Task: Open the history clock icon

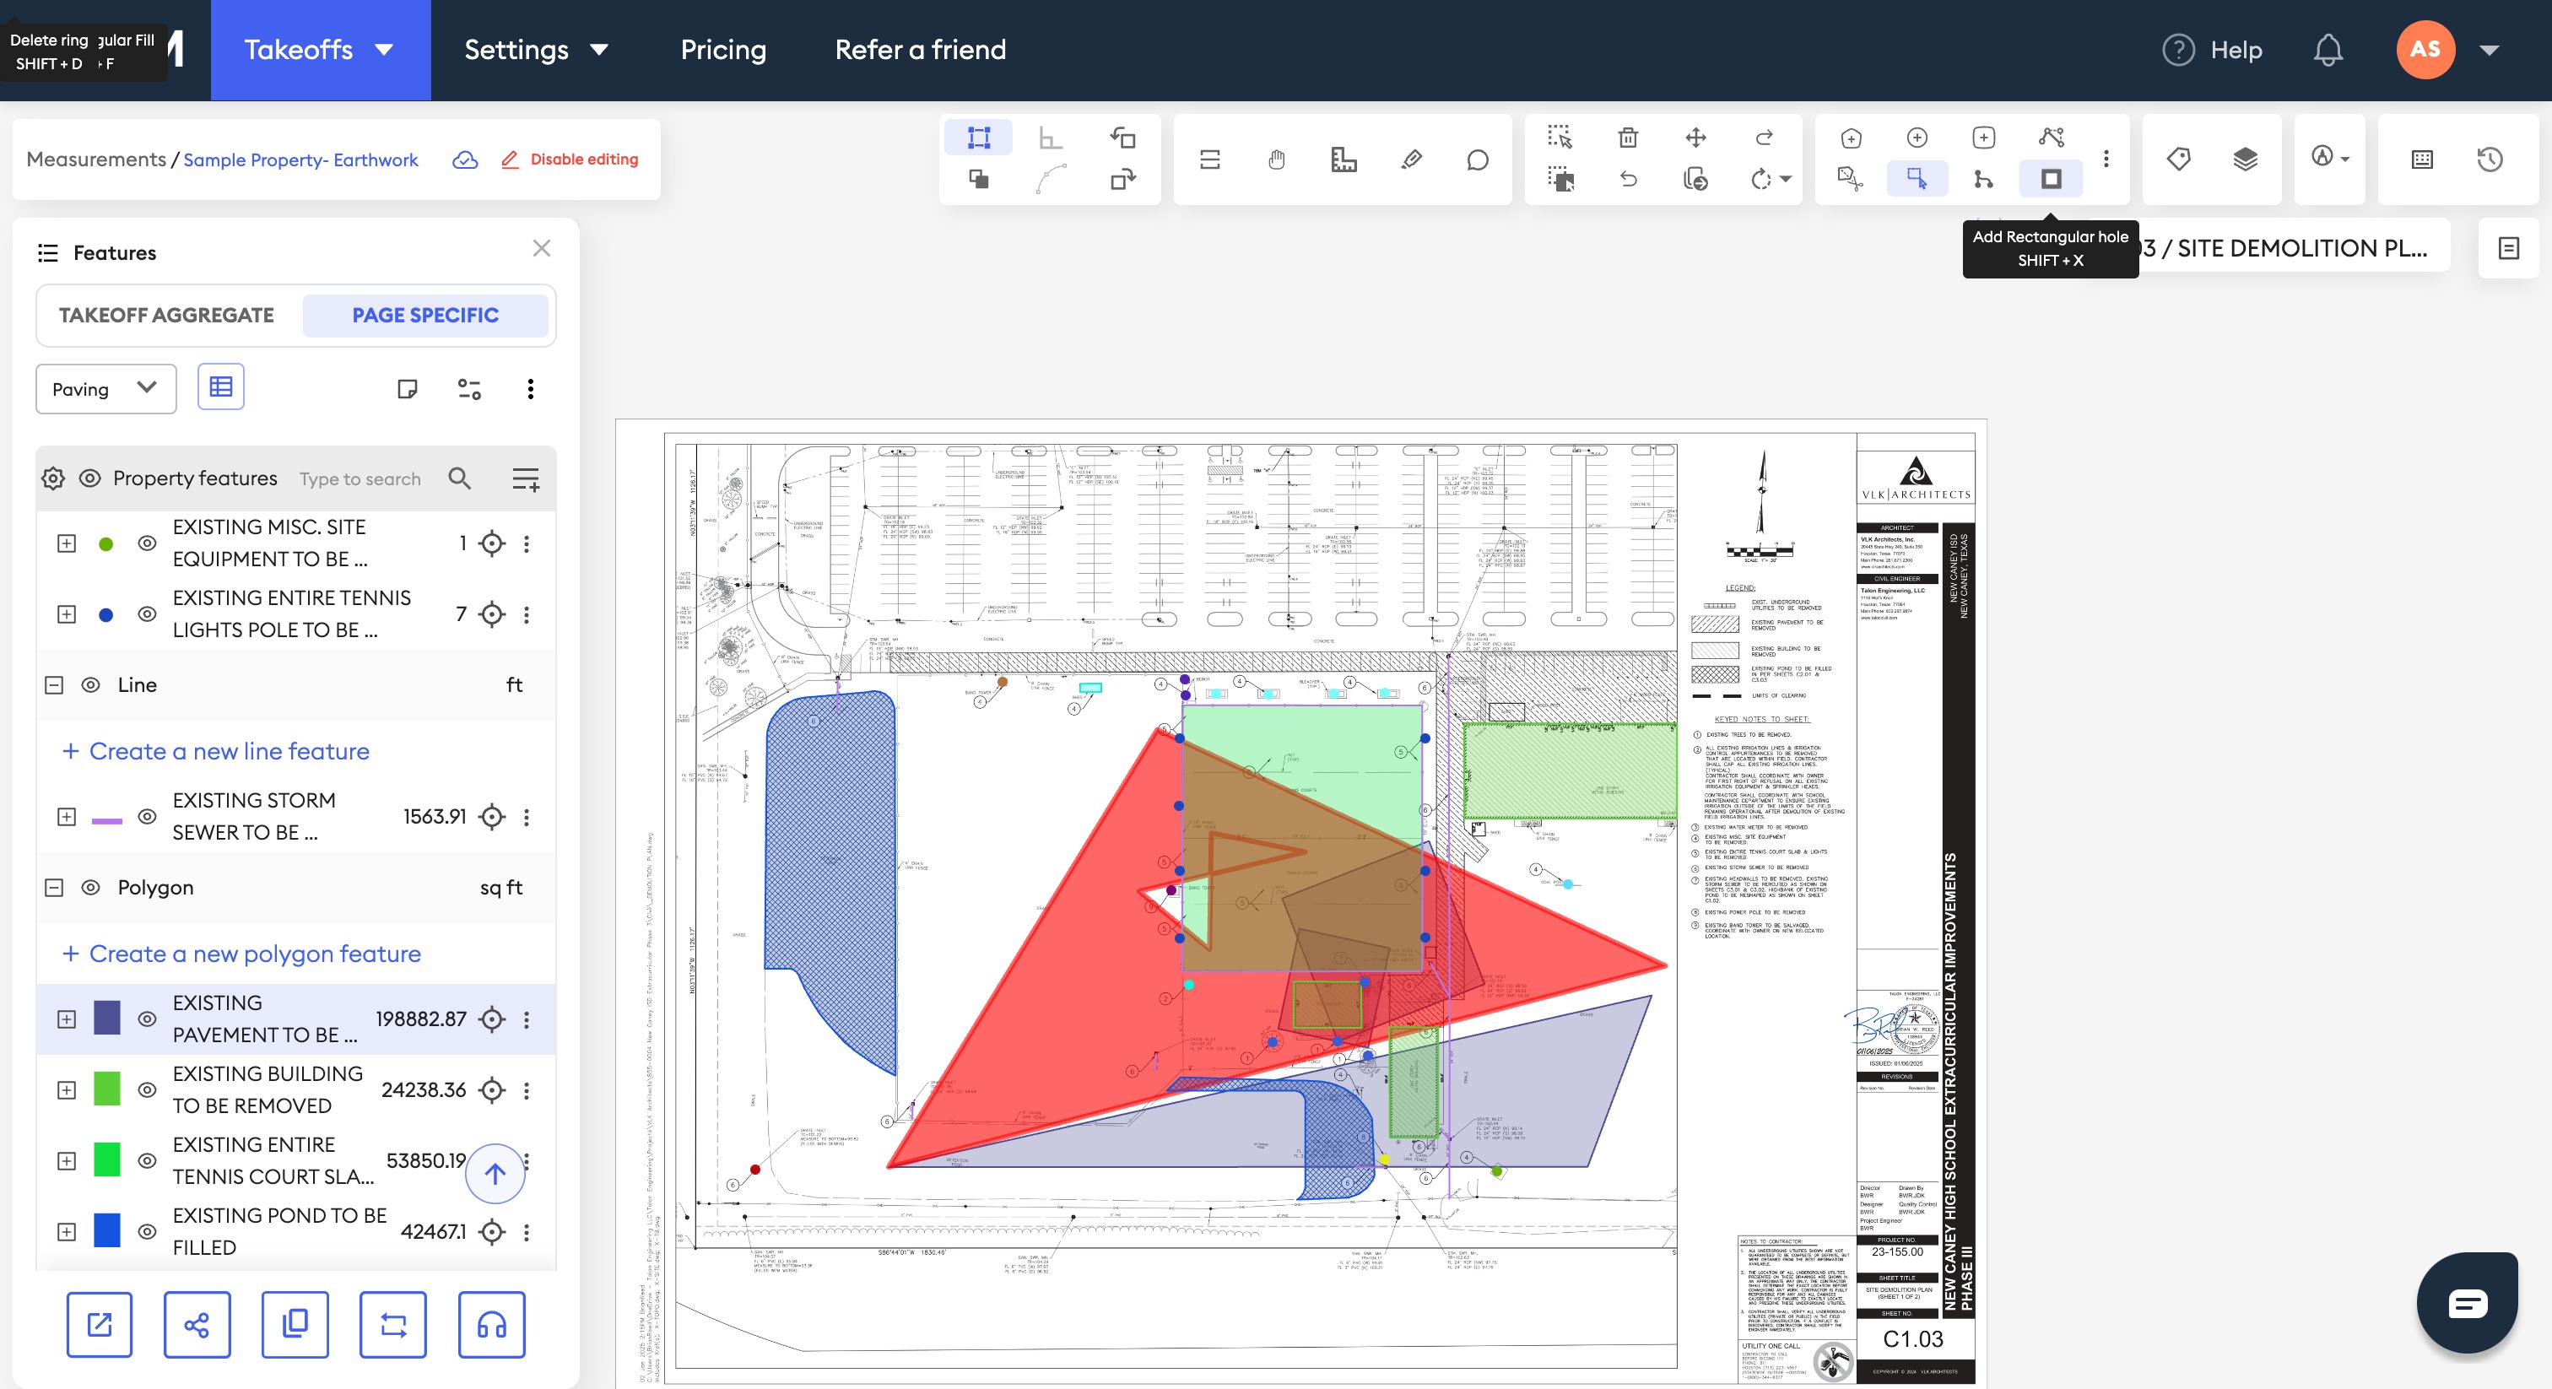Action: (2490, 159)
